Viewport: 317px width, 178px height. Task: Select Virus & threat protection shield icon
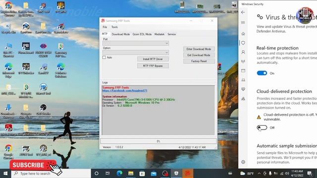243,43
